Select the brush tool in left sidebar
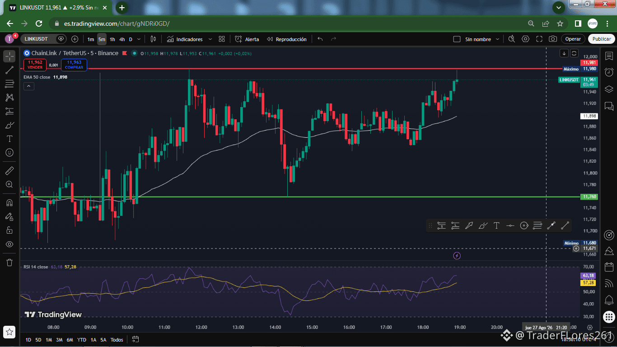617x347 pixels. pos(9,125)
